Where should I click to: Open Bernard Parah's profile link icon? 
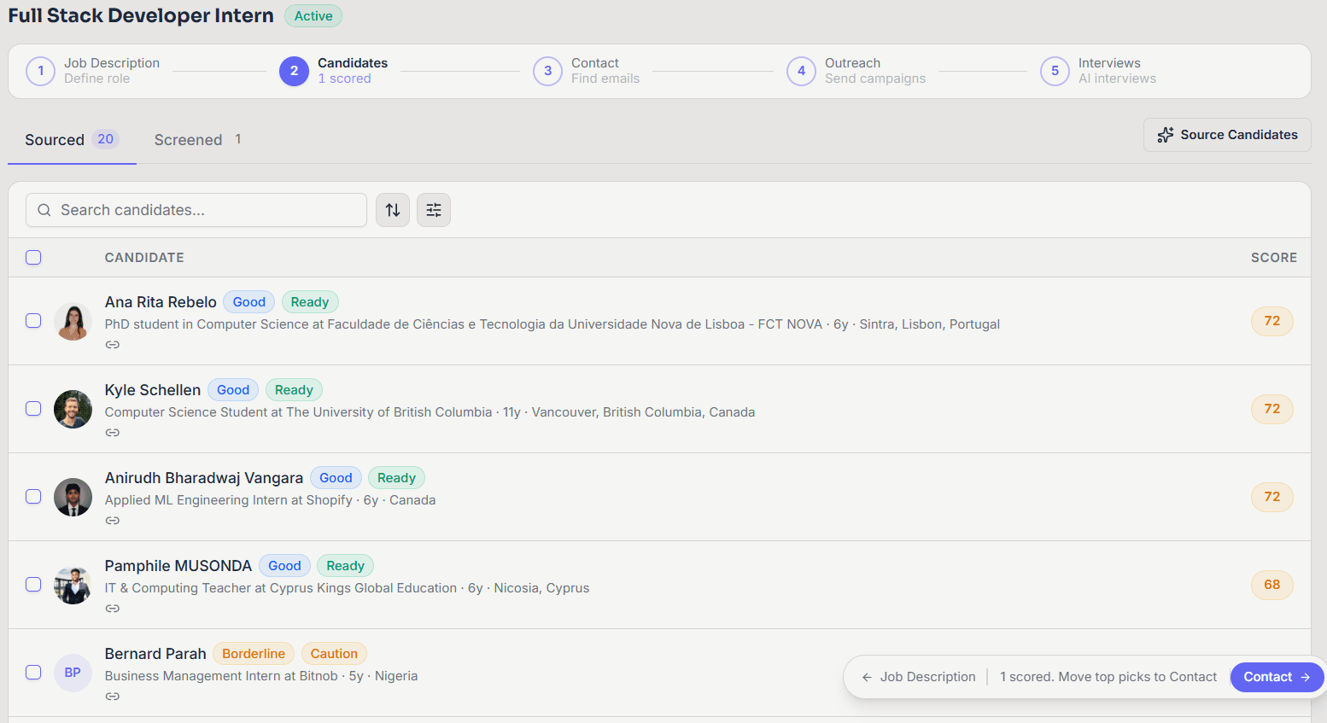pos(113,697)
